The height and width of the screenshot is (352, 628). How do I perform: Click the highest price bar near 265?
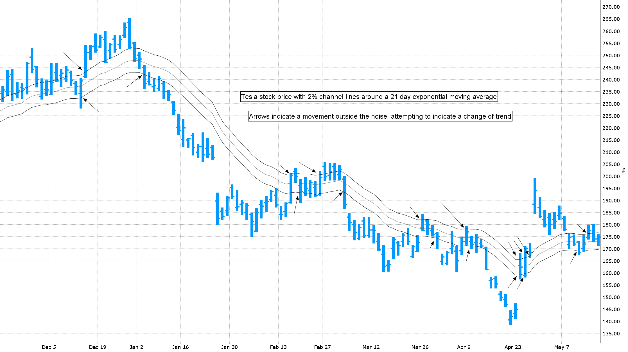pos(129,33)
